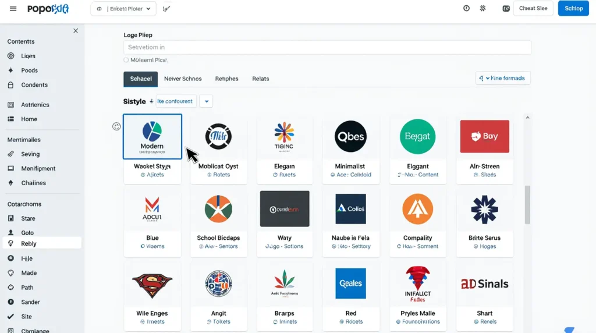Click the Ajitets link under Waokel Styjn

tap(152, 175)
